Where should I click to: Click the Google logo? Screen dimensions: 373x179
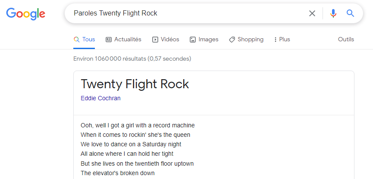pos(26,13)
